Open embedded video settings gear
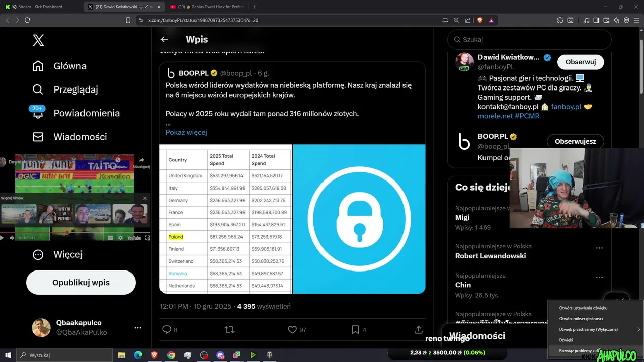The image size is (644, 362). 120,238
